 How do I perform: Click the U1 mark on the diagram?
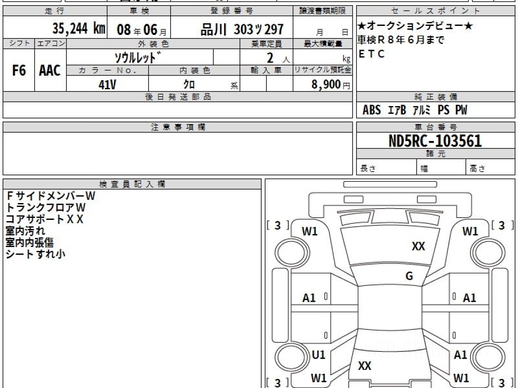319,355
